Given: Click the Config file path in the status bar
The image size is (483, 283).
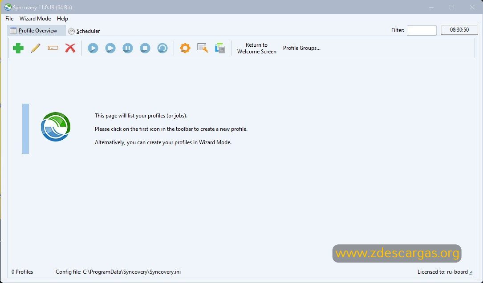Looking at the screenshot, I should point(118,272).
